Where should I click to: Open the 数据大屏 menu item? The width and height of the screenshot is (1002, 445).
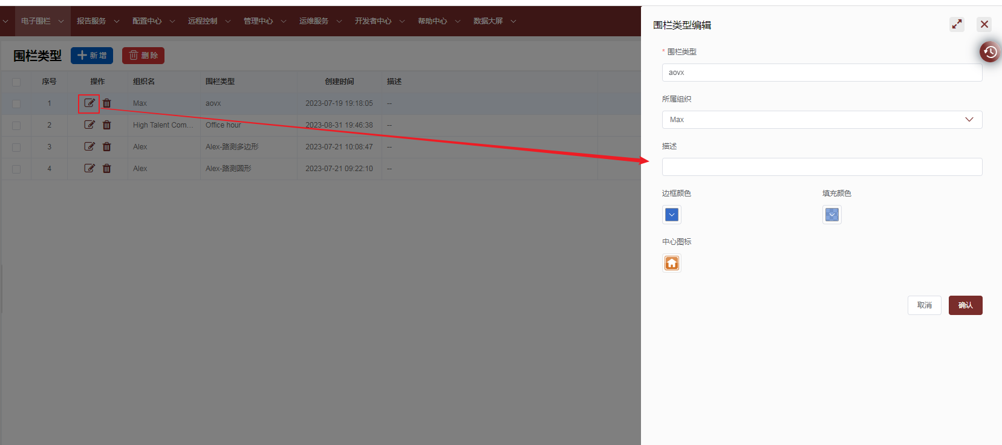[x=494, y=21]
